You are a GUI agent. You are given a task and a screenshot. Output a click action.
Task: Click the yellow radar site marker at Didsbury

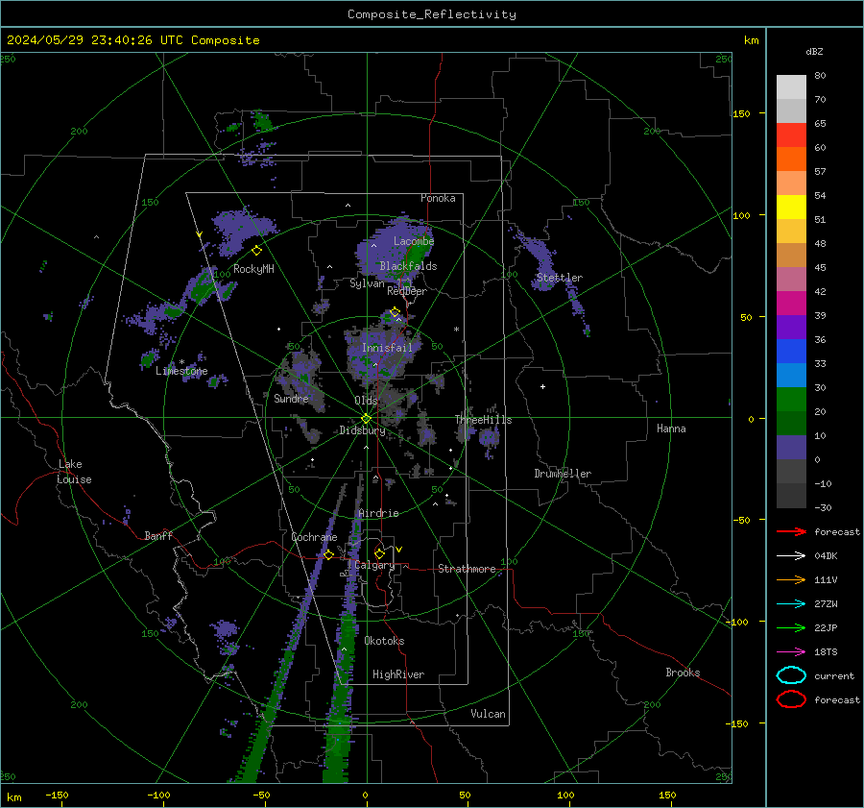coord(367,419)
